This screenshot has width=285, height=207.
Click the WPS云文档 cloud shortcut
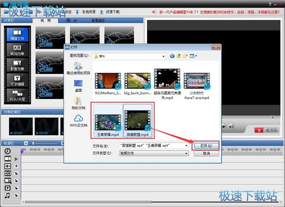tap(78, 121)
